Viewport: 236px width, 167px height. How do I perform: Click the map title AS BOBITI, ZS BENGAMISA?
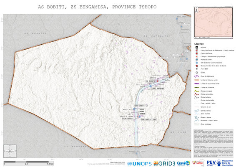(97, 7)
